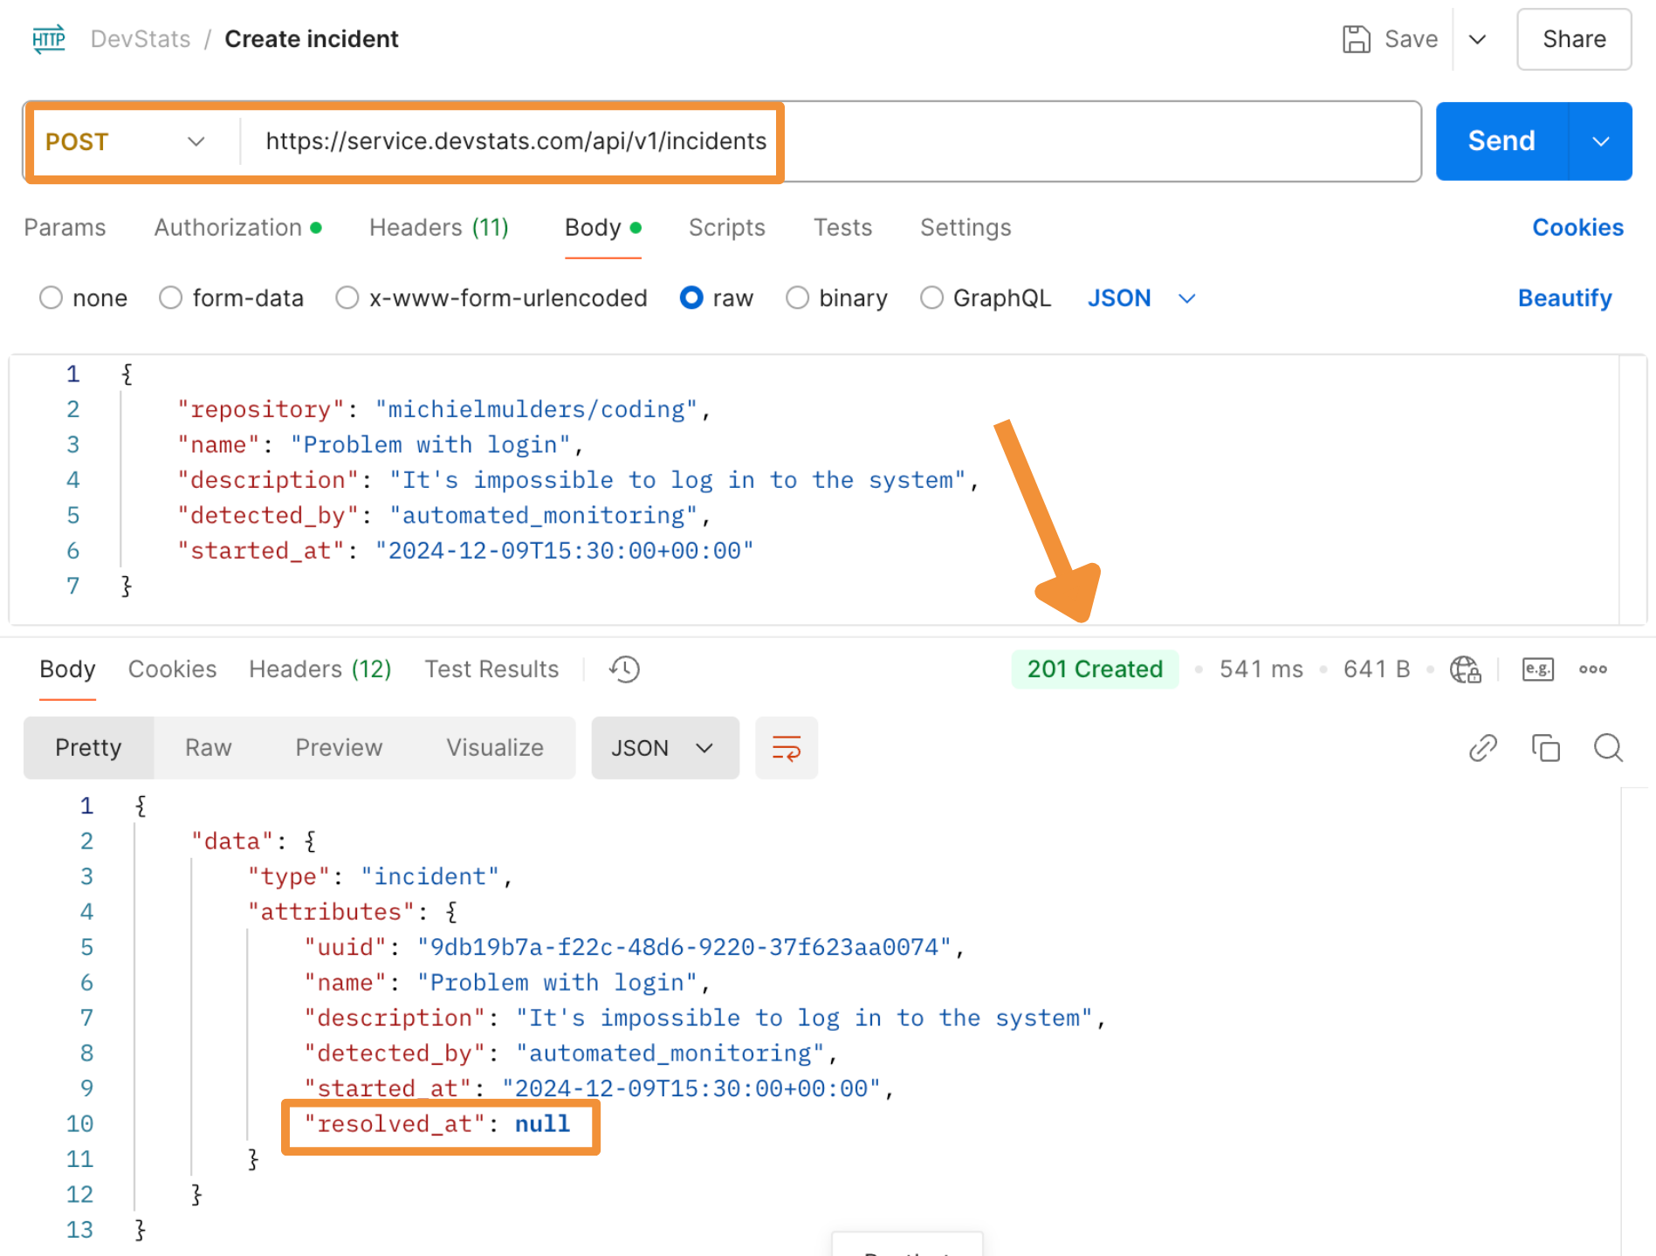Open the DevStats collection breadcrumb

[x=141, y=39]
